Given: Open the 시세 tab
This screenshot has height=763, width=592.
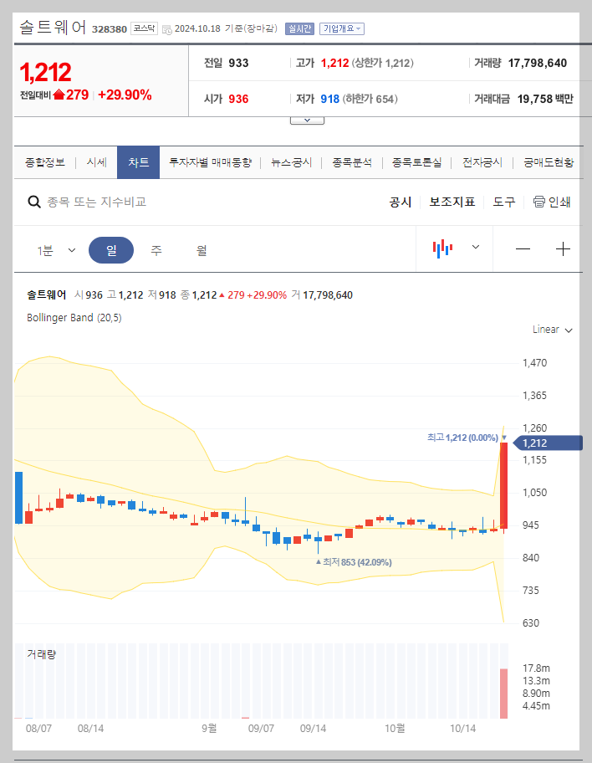Looking at the screenshot, I should [97, 162].
